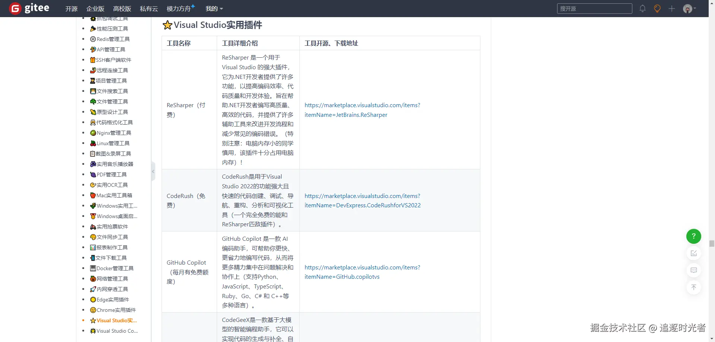Screen dimensions: 715x342
Task: Click the page vertical scrollbar thumb
Action: (712, 243)
